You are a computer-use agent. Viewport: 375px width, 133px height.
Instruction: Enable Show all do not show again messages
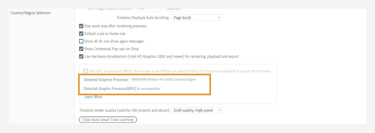(x=81, y=41)
